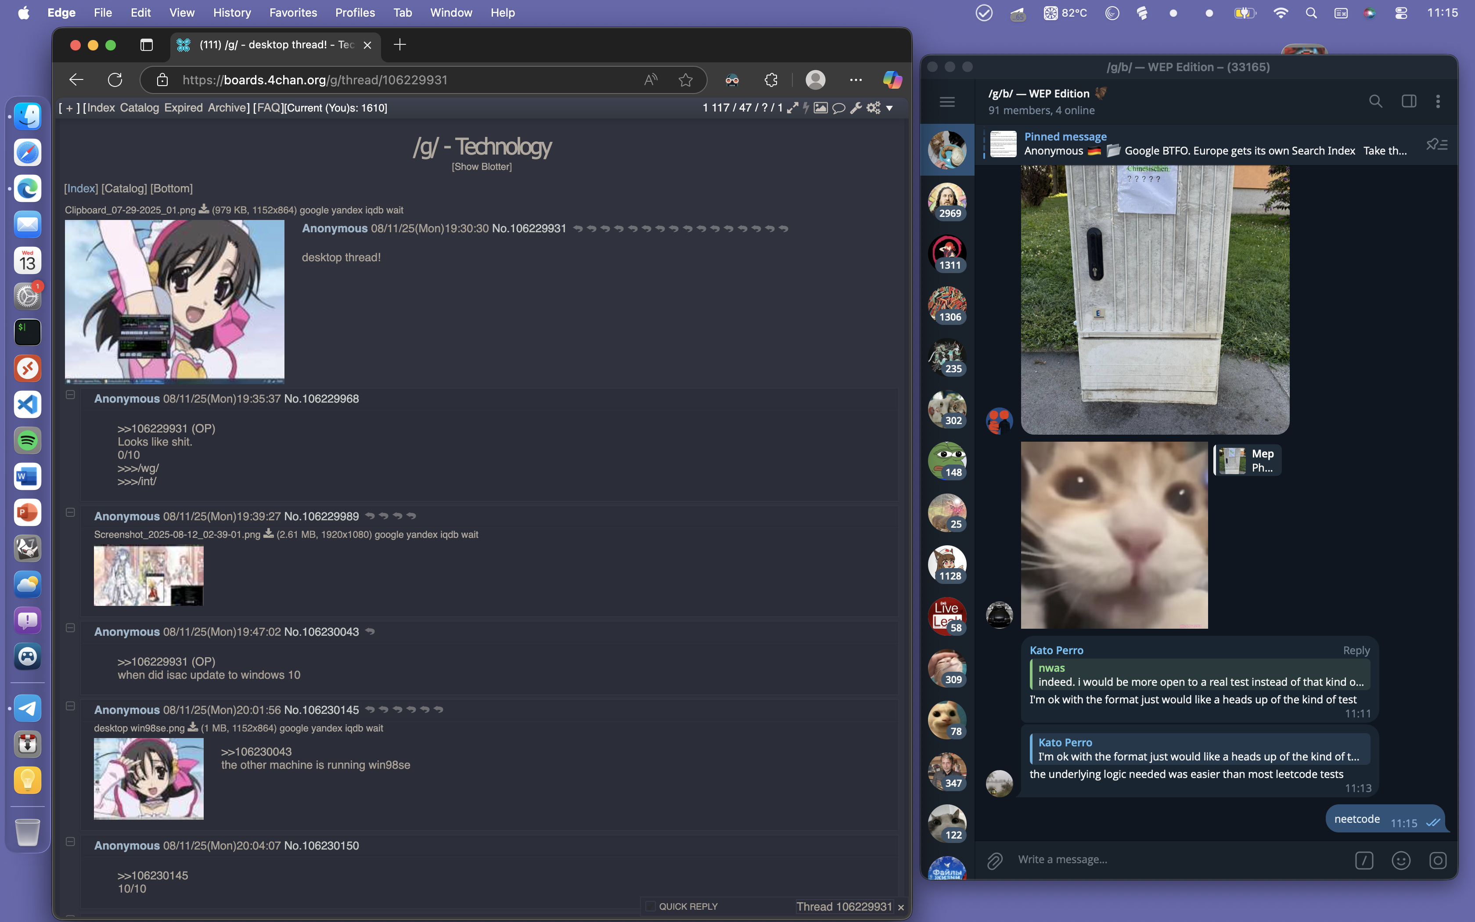Open Telegram three-dot chat options menu
The width and height of the screenshot is (1475, 922).
(x=1438, y=101)
